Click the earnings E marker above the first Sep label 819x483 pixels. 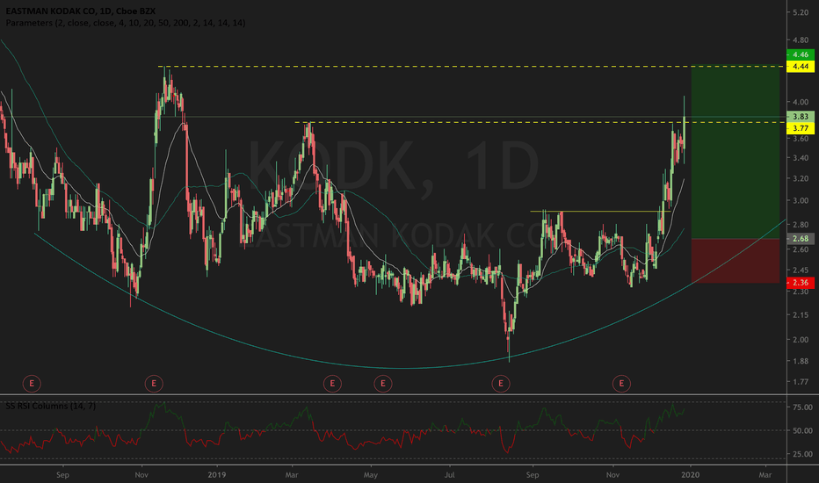pos(32,384)
